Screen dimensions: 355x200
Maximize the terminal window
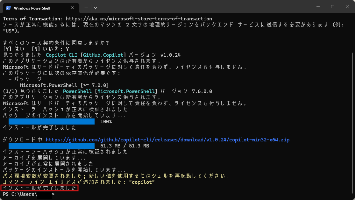(x=333, y=7)
